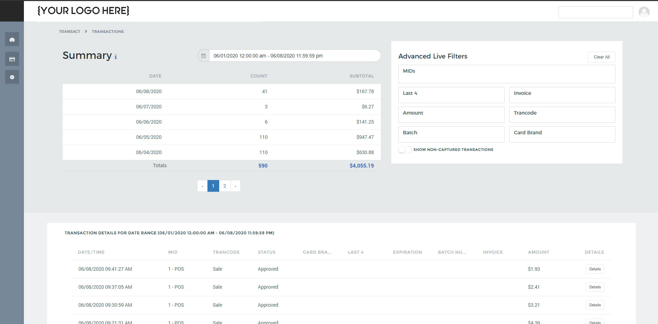Open the Card Brand filter

562,134
